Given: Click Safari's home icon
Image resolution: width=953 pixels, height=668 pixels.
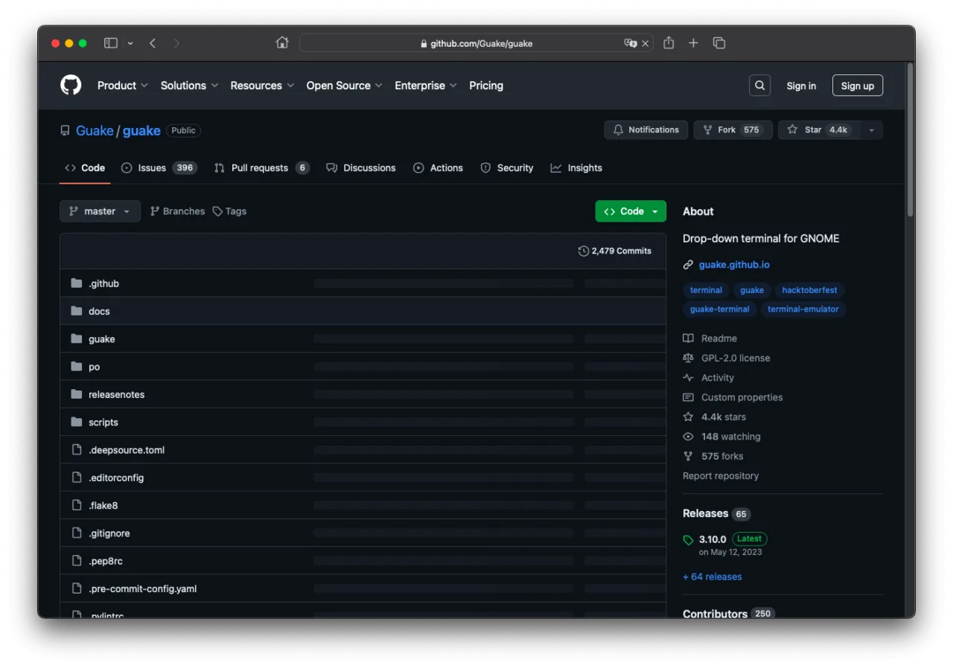Looking at the screenshot, I should 282,43.
